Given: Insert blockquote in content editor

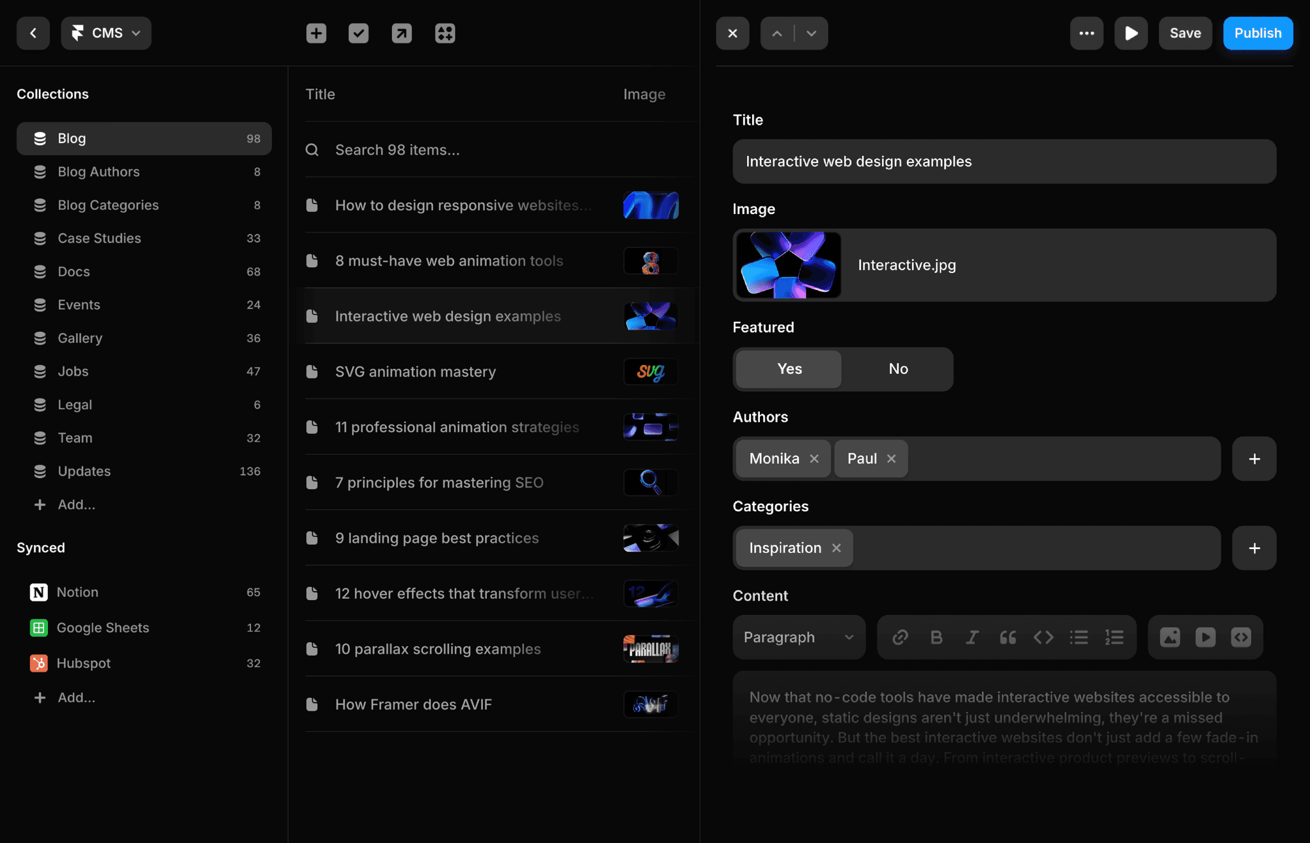Looking at the screenshot, I should pos(1007,637).
